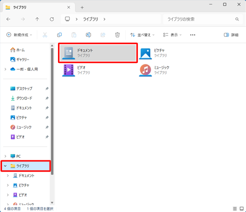Refresh the current folder view
Image resolution: width=246 pixels, height=212 pixels.
tap(52, 19)
